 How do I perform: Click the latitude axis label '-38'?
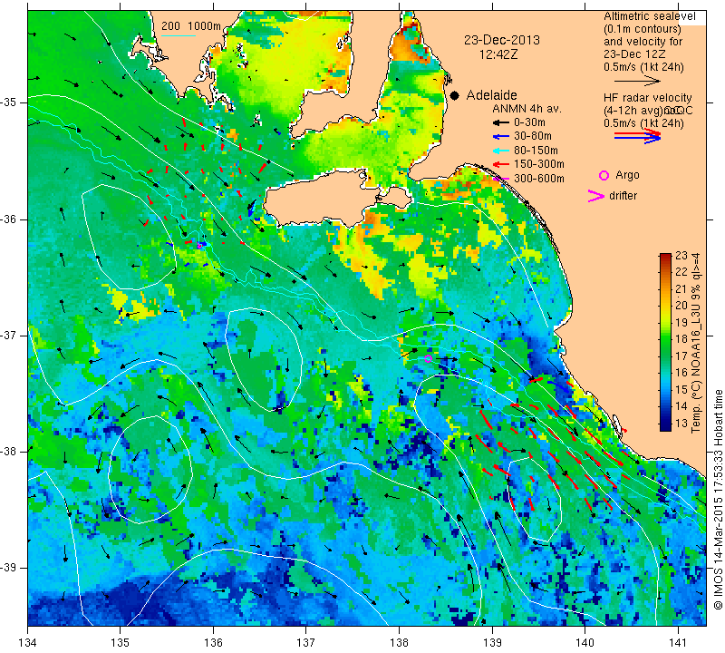coord(9,452)
